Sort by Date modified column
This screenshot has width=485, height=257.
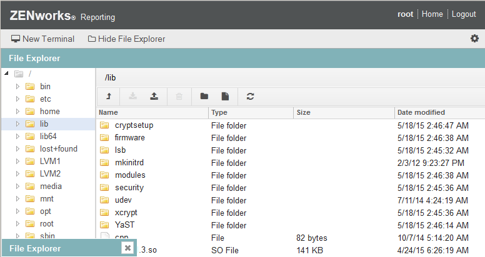(x=421, y=112)
